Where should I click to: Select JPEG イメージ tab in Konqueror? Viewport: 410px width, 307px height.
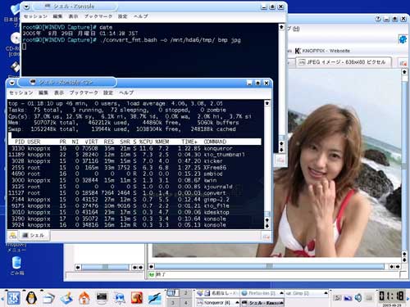(344, 62)
